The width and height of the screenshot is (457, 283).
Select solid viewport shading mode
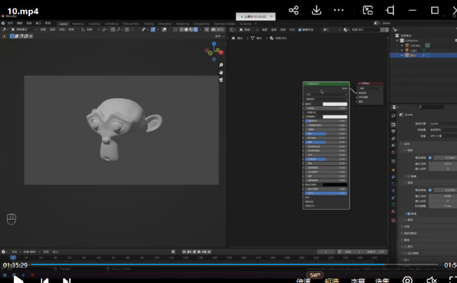187,29
